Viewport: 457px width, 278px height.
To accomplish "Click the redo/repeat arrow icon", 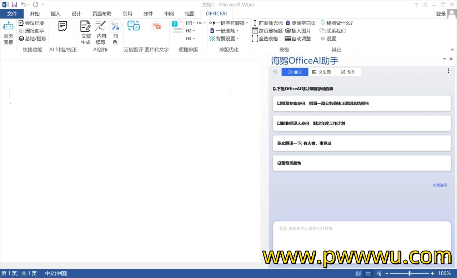I will click(35, 5).
